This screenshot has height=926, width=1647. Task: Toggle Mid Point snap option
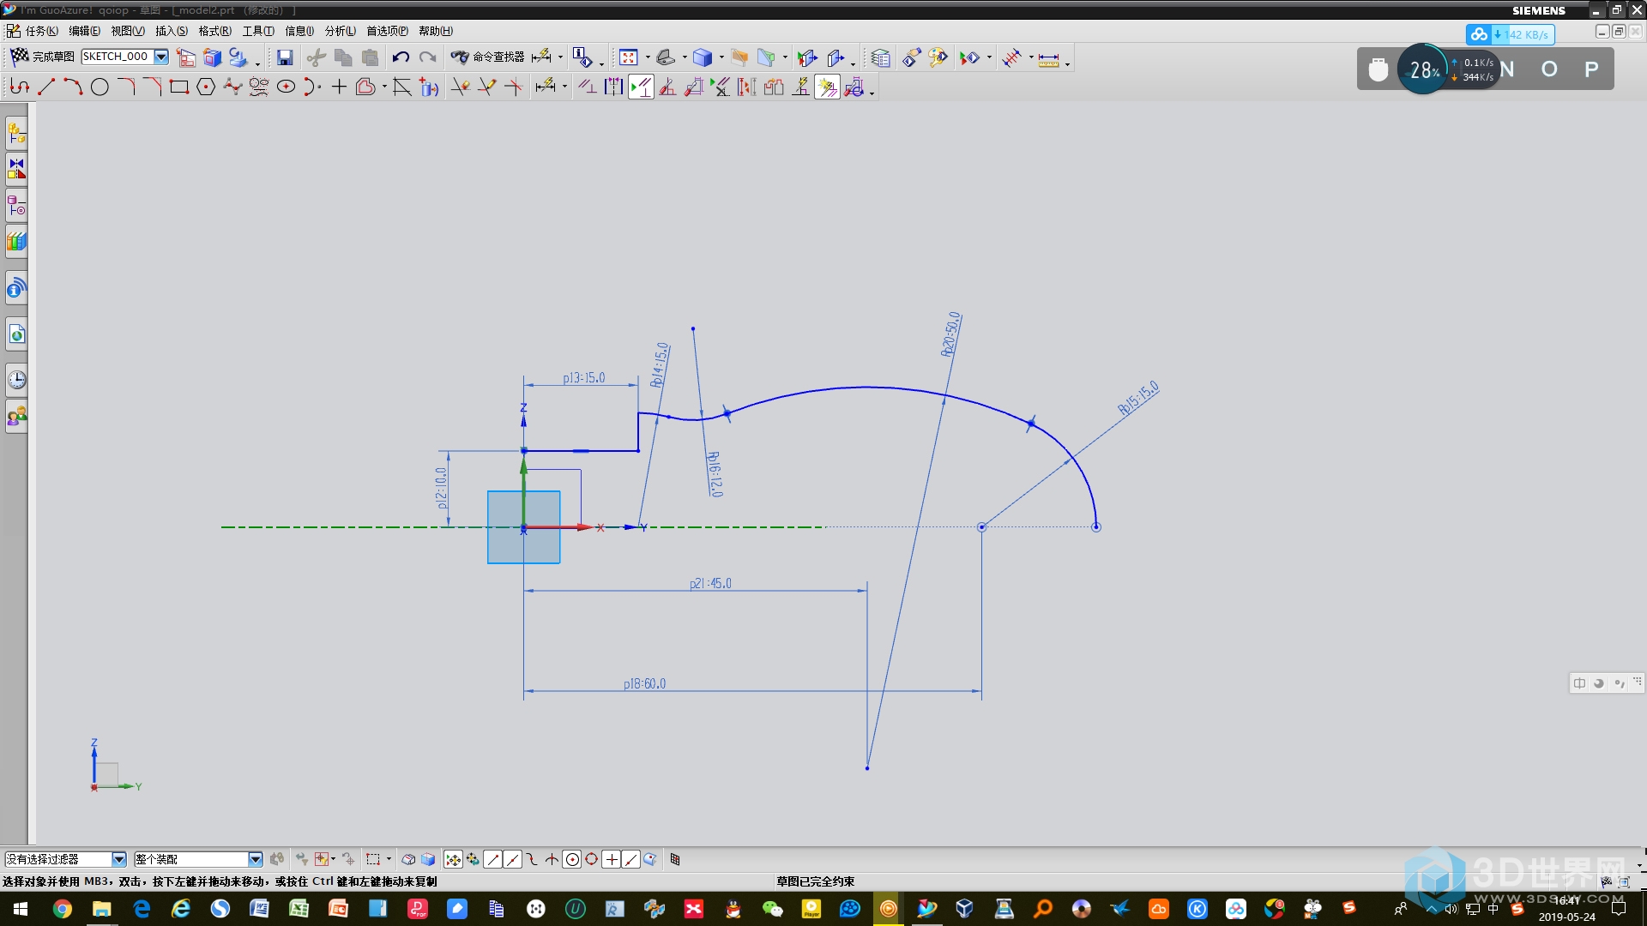(x=513, y=859)
